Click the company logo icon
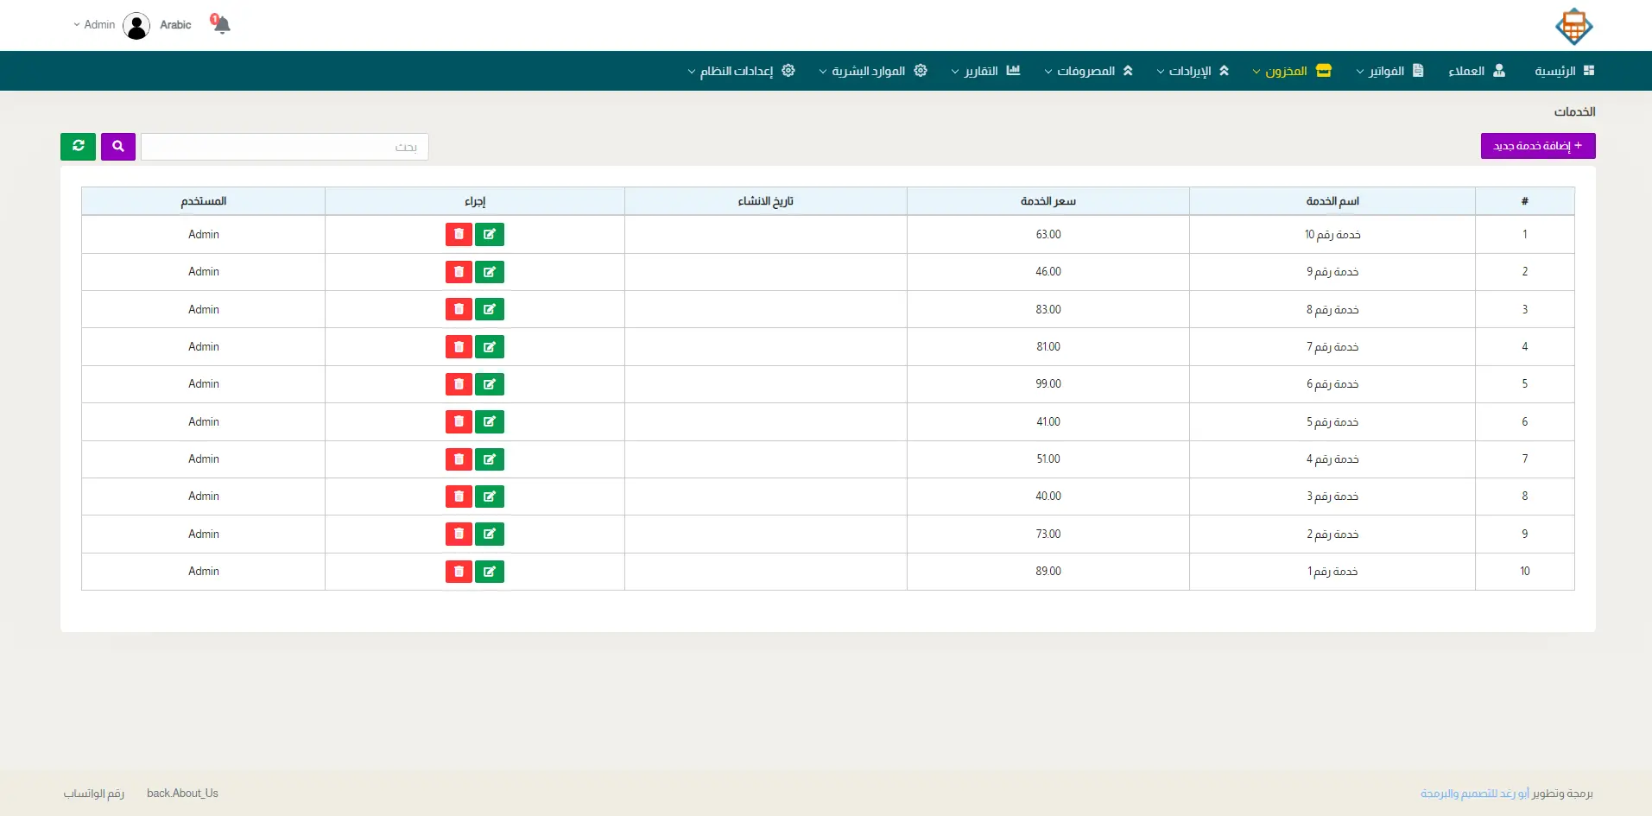The width and height of the screenshot is (1652, 816). coord(1573,26)
